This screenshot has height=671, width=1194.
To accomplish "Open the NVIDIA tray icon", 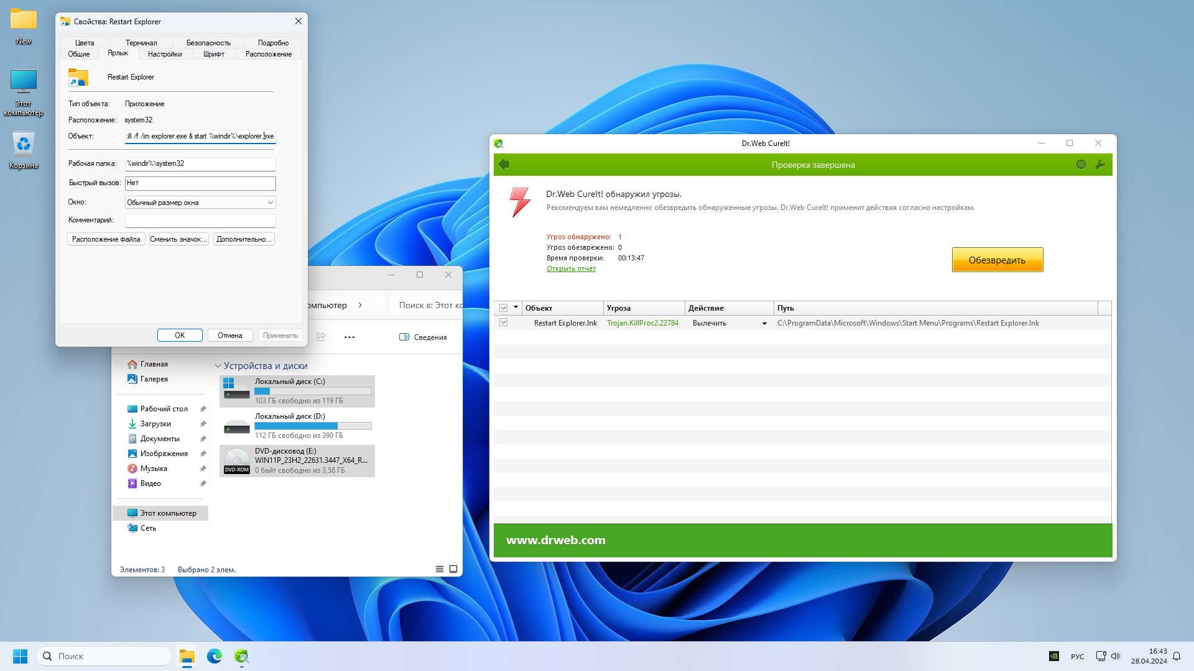I will pos(1054,656).
